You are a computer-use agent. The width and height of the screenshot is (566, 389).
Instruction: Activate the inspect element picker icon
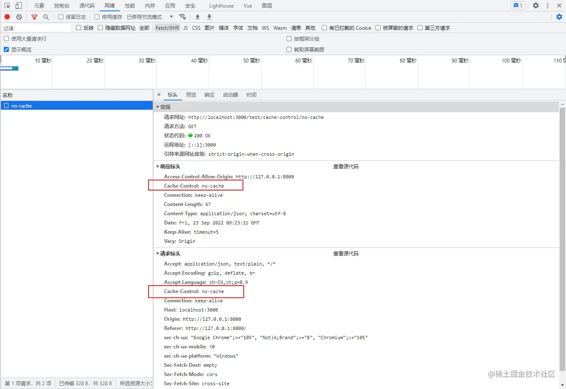[x=7, y=5]
